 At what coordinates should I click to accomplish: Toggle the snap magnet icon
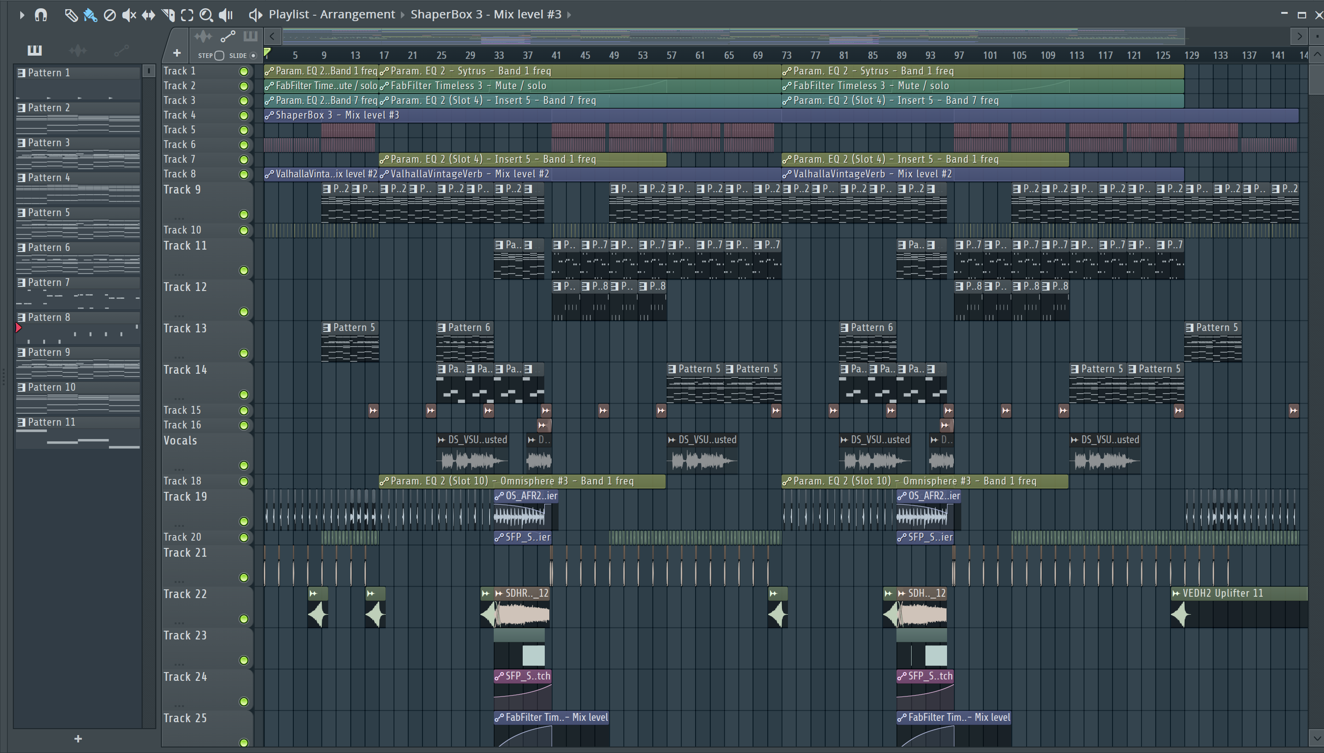(x=41, y=15)
